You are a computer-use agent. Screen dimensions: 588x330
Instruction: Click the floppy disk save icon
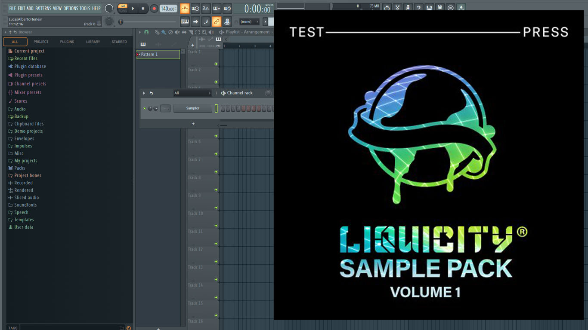[429, 8]
